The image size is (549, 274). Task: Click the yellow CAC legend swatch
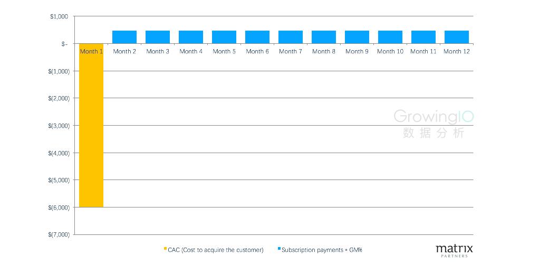click(165, 249)
